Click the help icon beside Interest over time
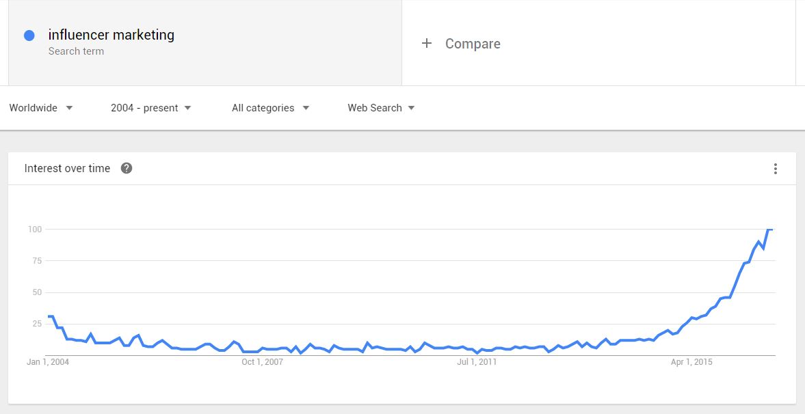This screenshot has height=414, width=805. point(127,168)
